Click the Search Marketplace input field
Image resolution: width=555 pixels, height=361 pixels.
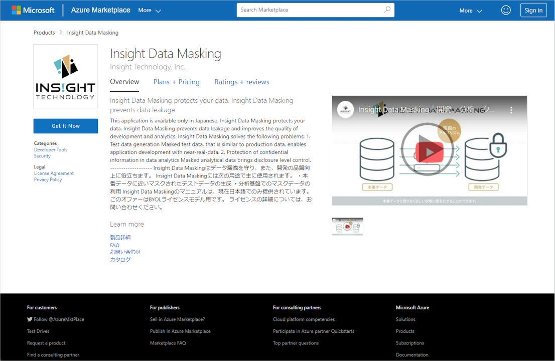[311, 10]
